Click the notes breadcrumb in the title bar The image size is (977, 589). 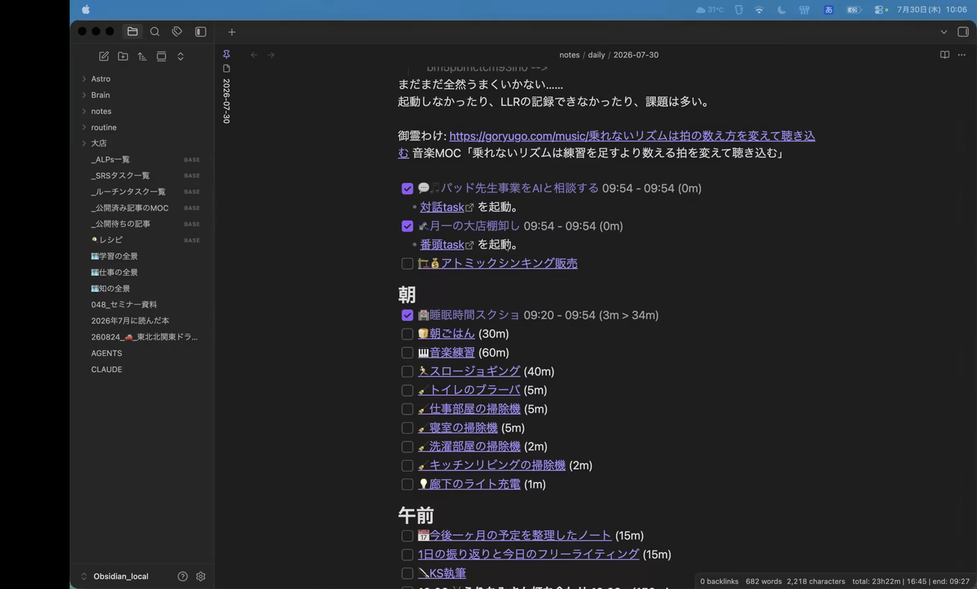tap(570, 55)
